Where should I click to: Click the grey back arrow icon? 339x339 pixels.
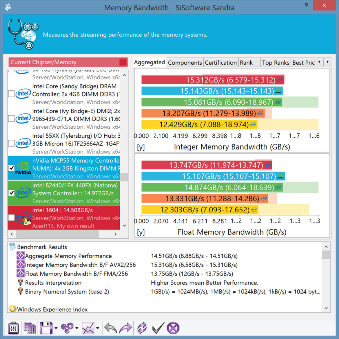(x=110, y=328)
